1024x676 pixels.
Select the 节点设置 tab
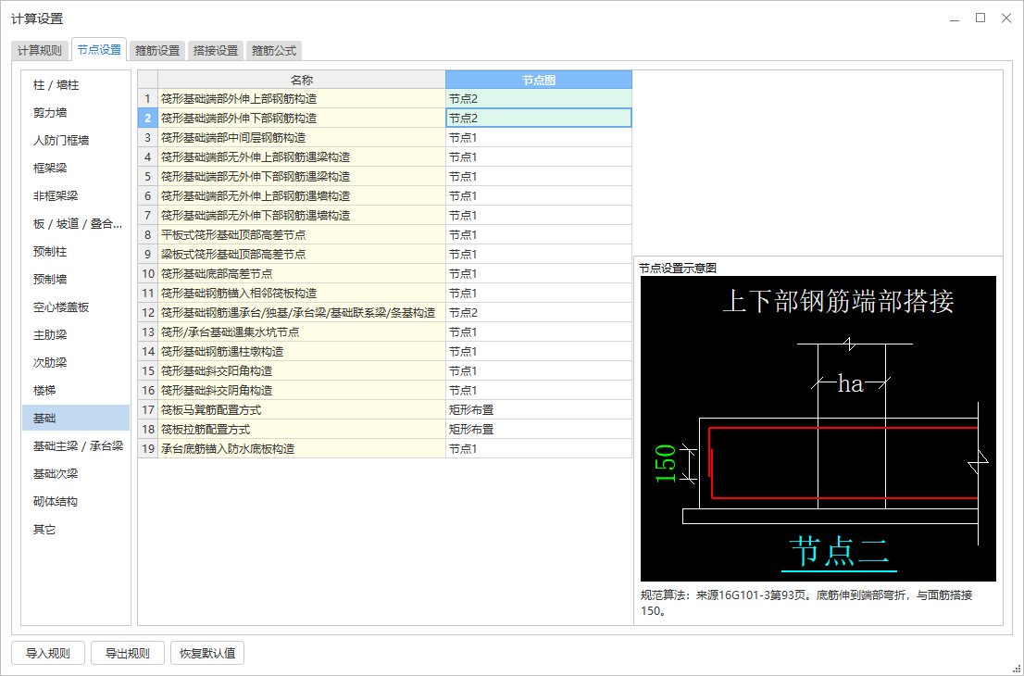pyautogui.click(x=99, y=49)
